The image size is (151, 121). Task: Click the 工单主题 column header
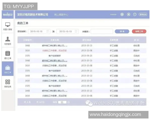[55, 40]
